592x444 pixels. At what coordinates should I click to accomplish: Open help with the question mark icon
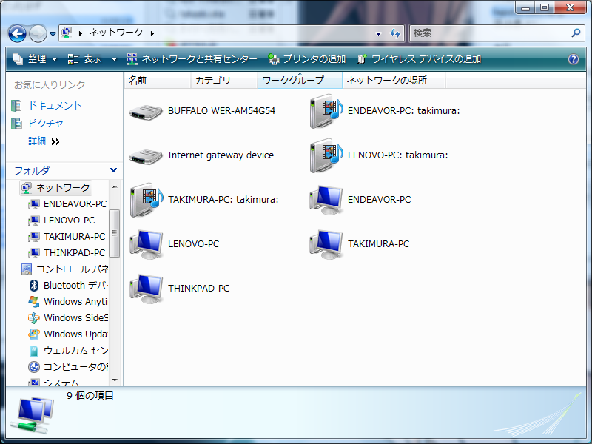coord(573,59)
